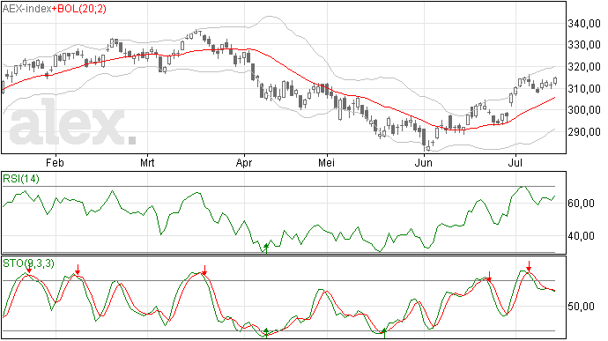The height and width of the screenshot is (341, 608).
Task: Click the first red stochastic sell arrow in January
Action: (29, 268)
